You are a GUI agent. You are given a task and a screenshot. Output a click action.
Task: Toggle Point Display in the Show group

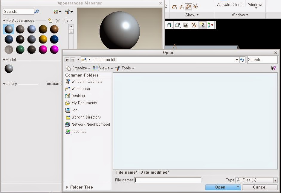[x=189, y=7]
